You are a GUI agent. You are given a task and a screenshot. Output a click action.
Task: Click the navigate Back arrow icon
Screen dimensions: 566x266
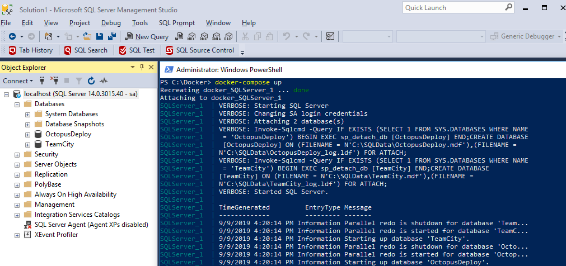pos(12,36)
